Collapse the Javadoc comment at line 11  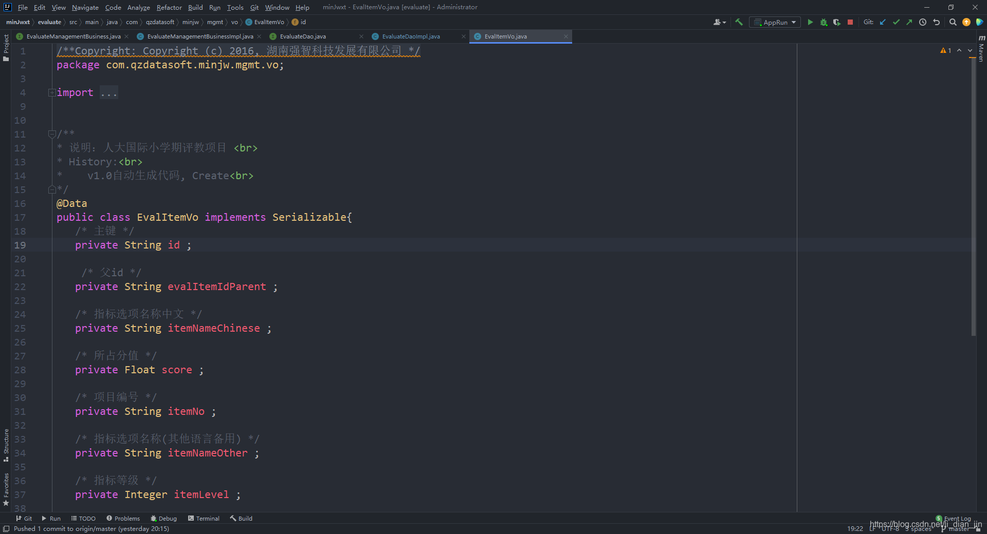coord(52,134)
